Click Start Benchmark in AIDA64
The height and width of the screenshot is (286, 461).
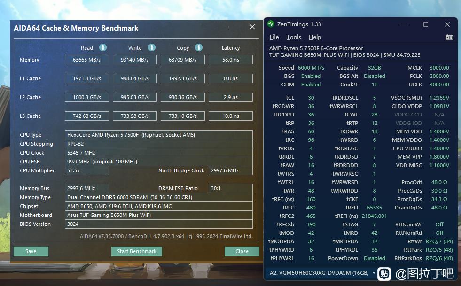(x=136, y=251)
